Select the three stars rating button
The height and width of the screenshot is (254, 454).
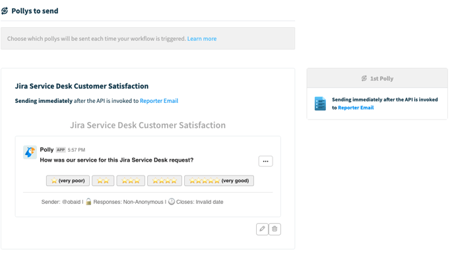tap(131, 181)
